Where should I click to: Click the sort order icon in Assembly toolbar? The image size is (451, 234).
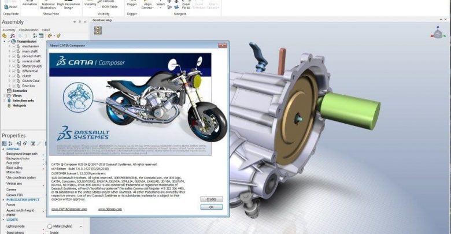pos(35,36)
